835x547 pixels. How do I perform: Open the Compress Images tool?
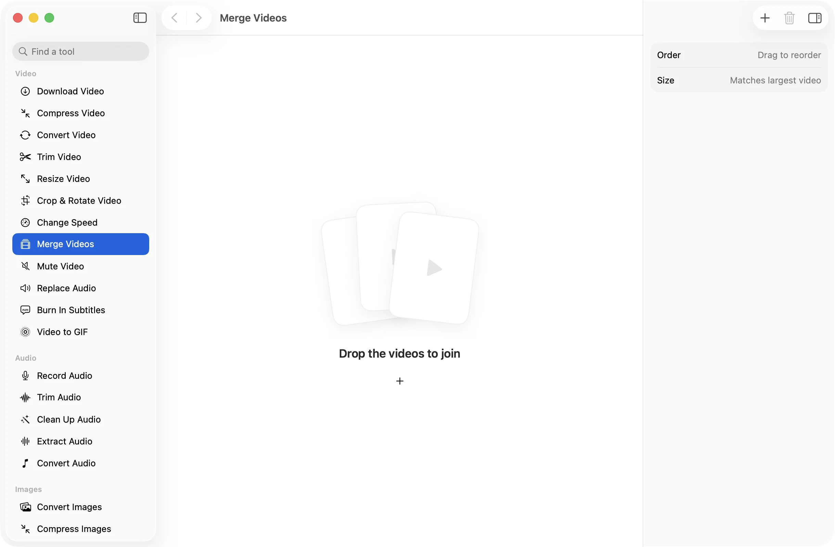click(81, 529)
